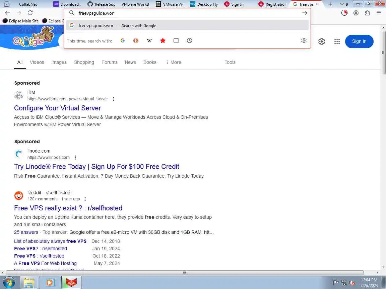
Task: Click the taskbar clock showing 12:04 PM
Action: point(369,283)
